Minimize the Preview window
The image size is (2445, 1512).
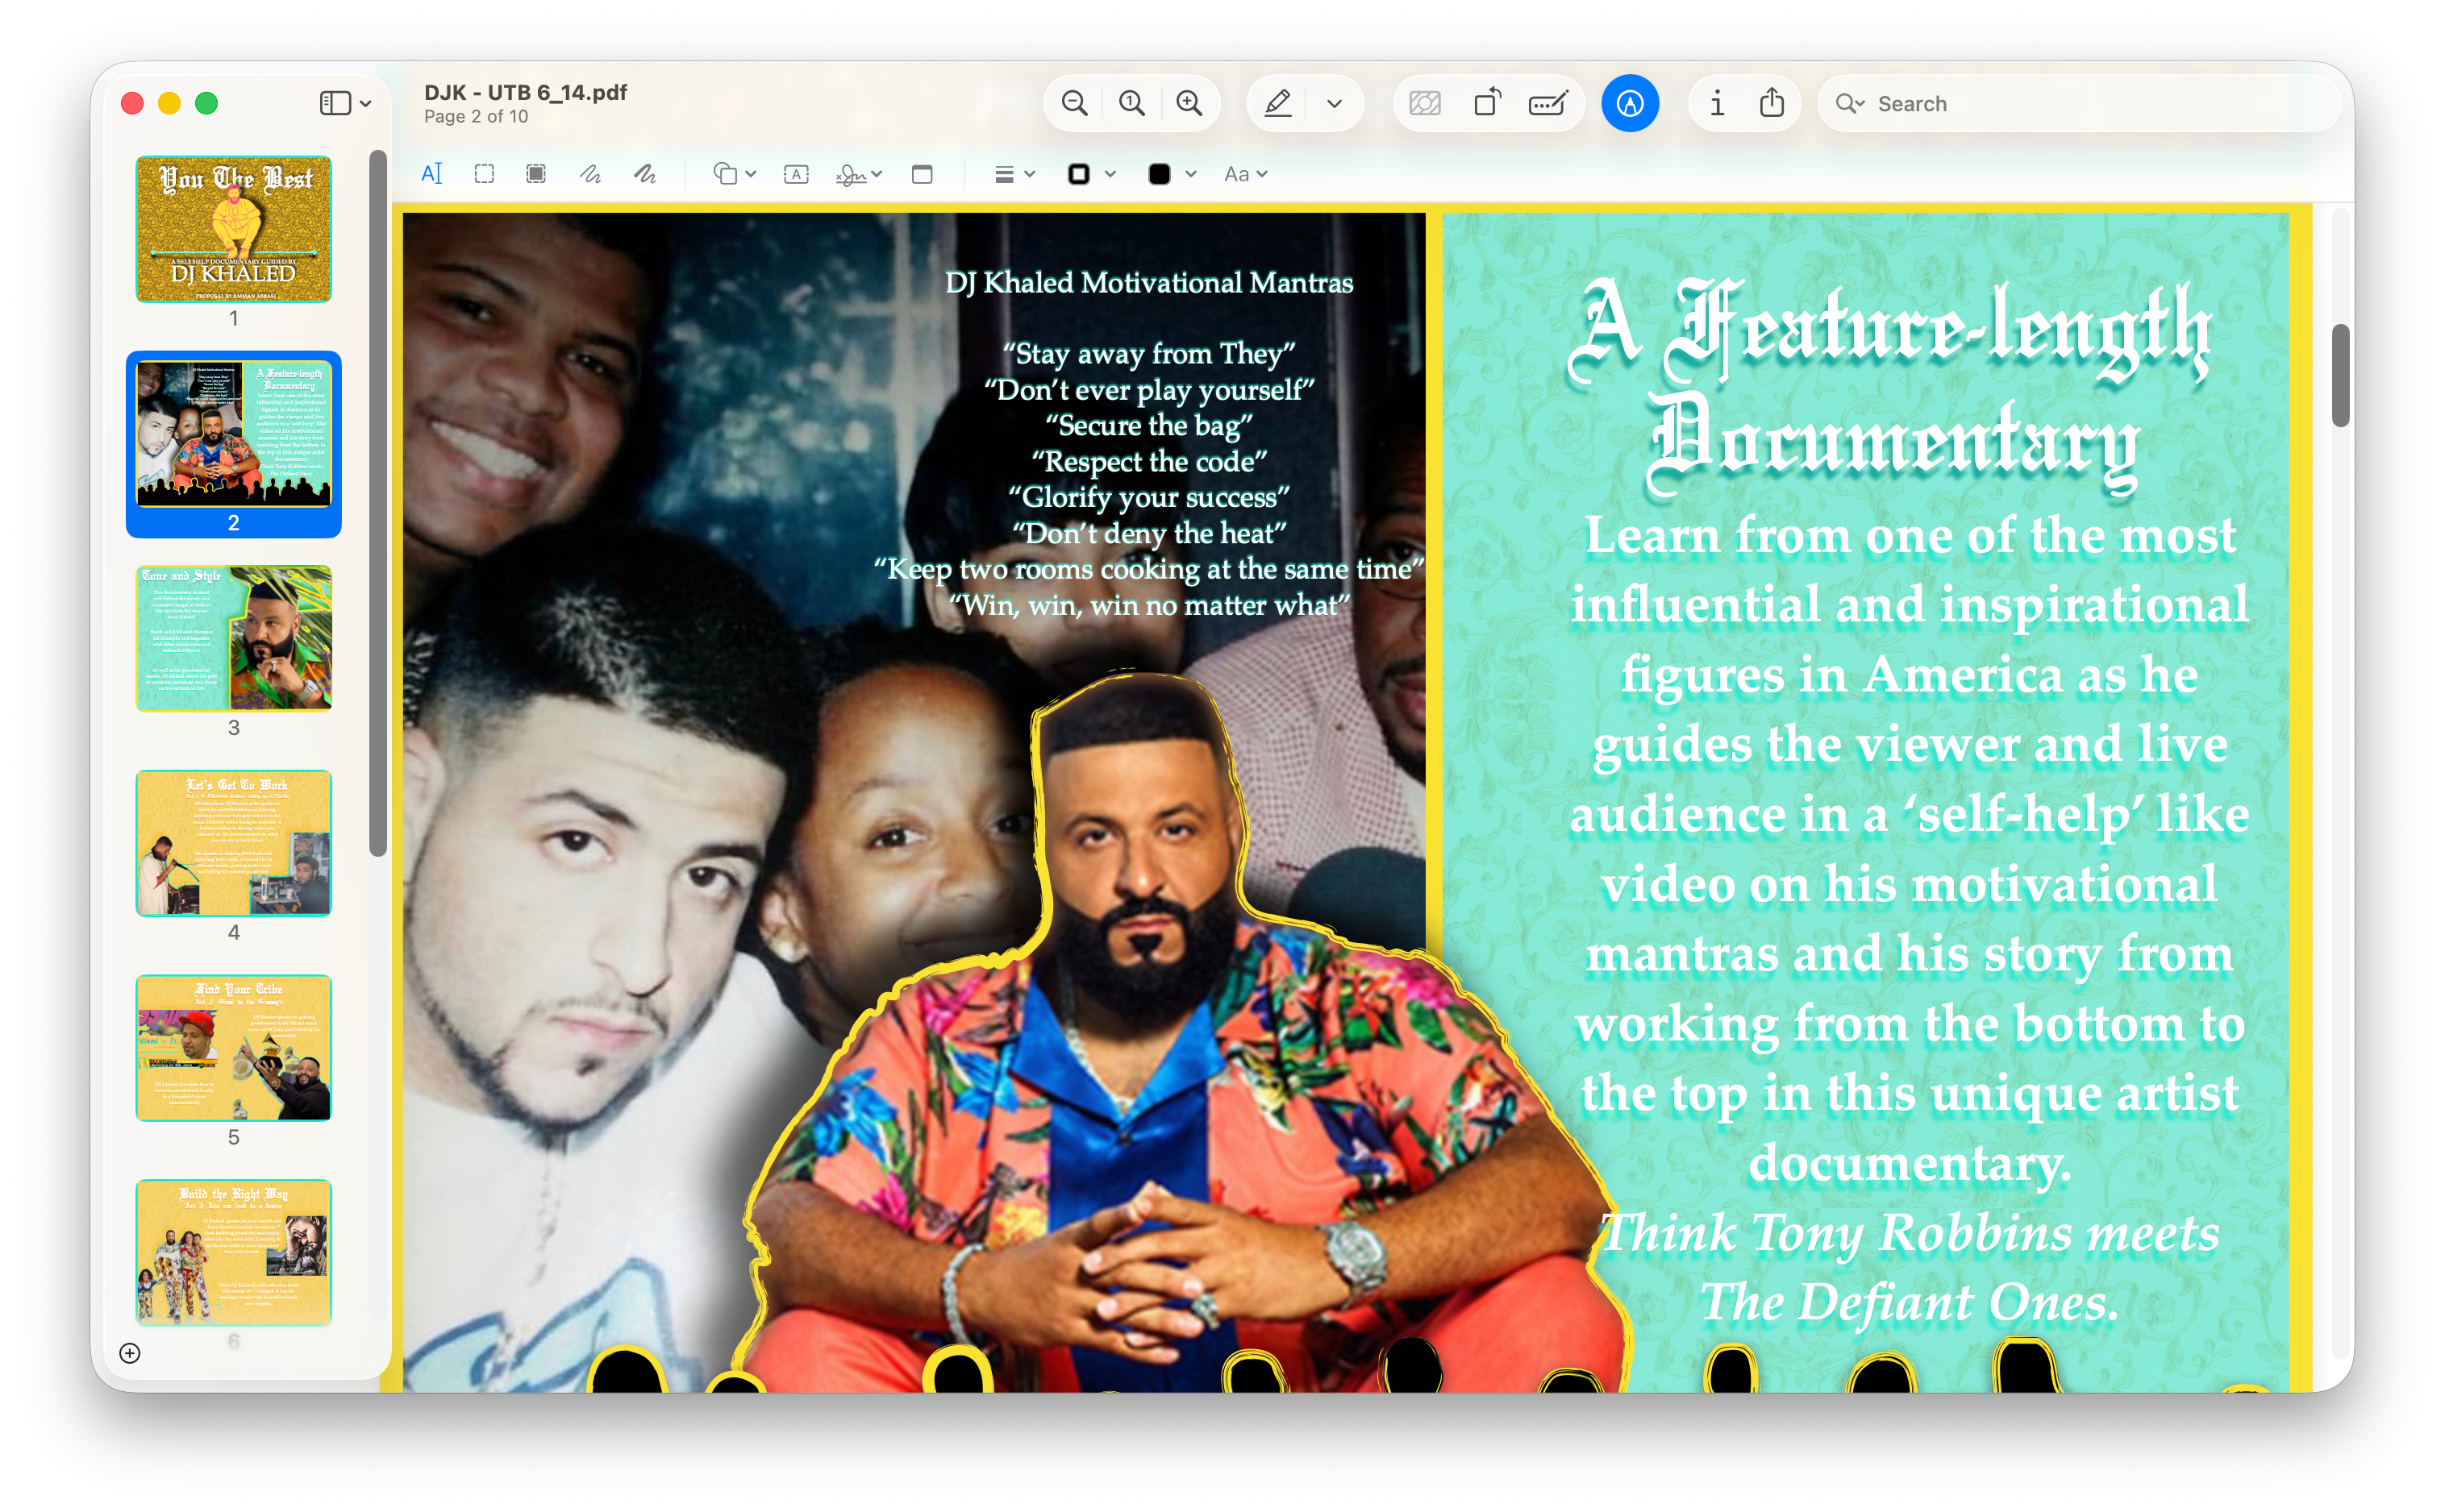coord(169,103)
